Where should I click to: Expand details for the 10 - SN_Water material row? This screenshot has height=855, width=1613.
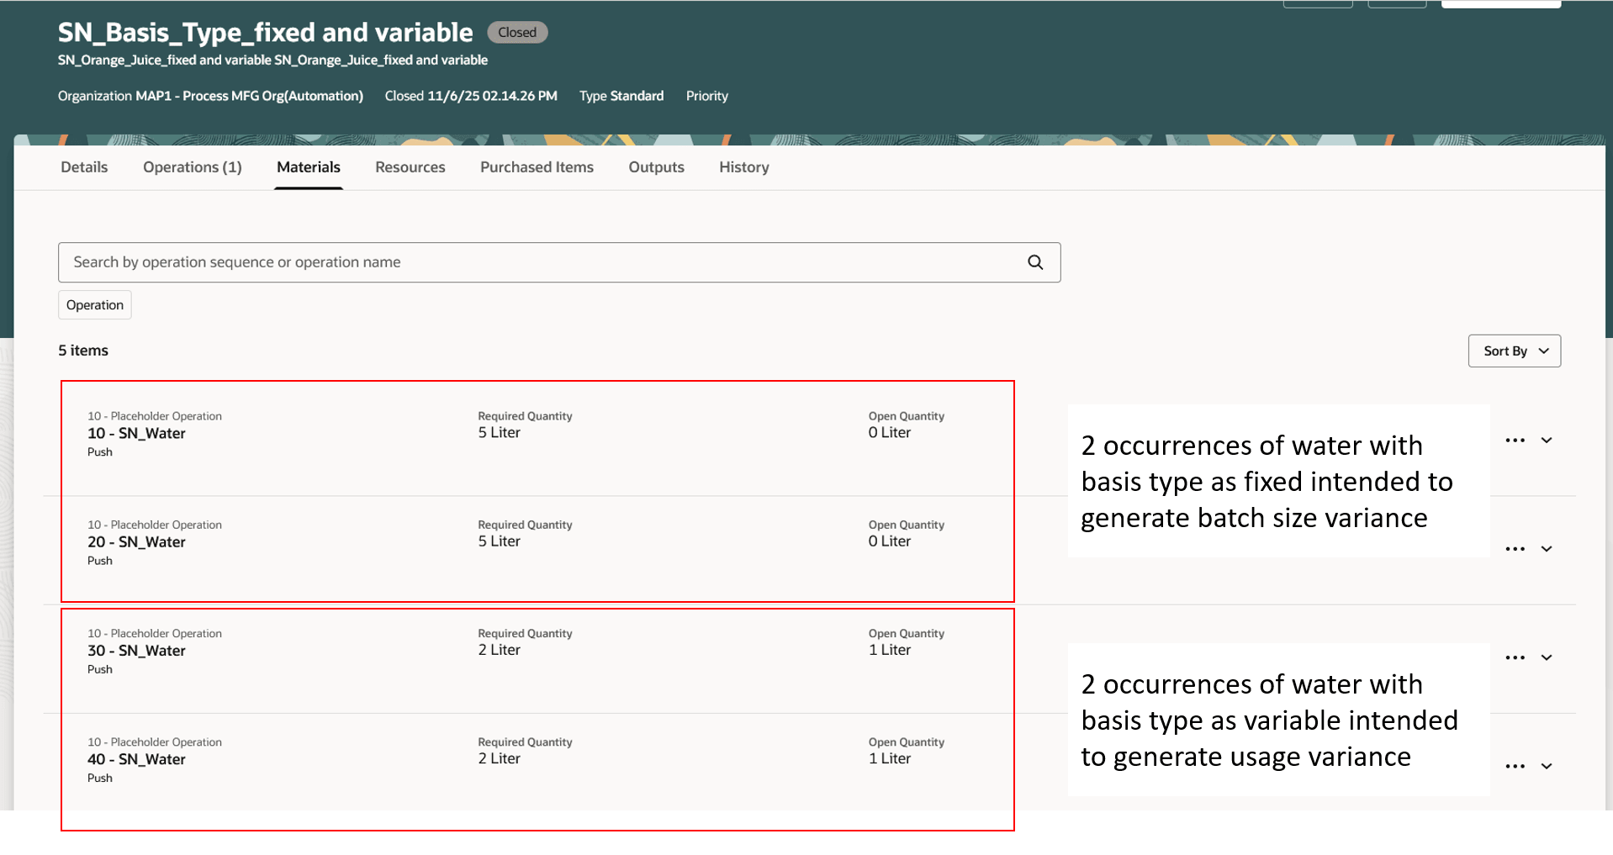tap(1547, 440)
